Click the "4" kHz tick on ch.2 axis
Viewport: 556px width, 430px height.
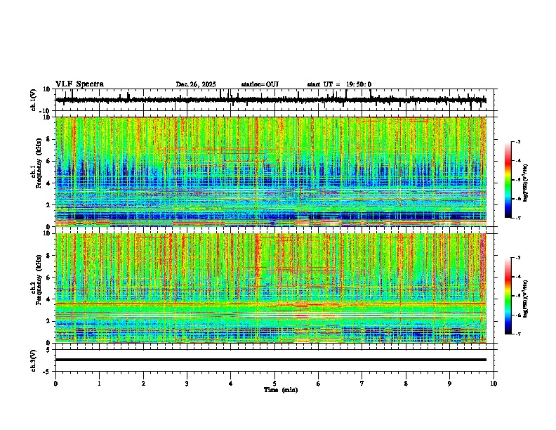(x=49, y=299)
